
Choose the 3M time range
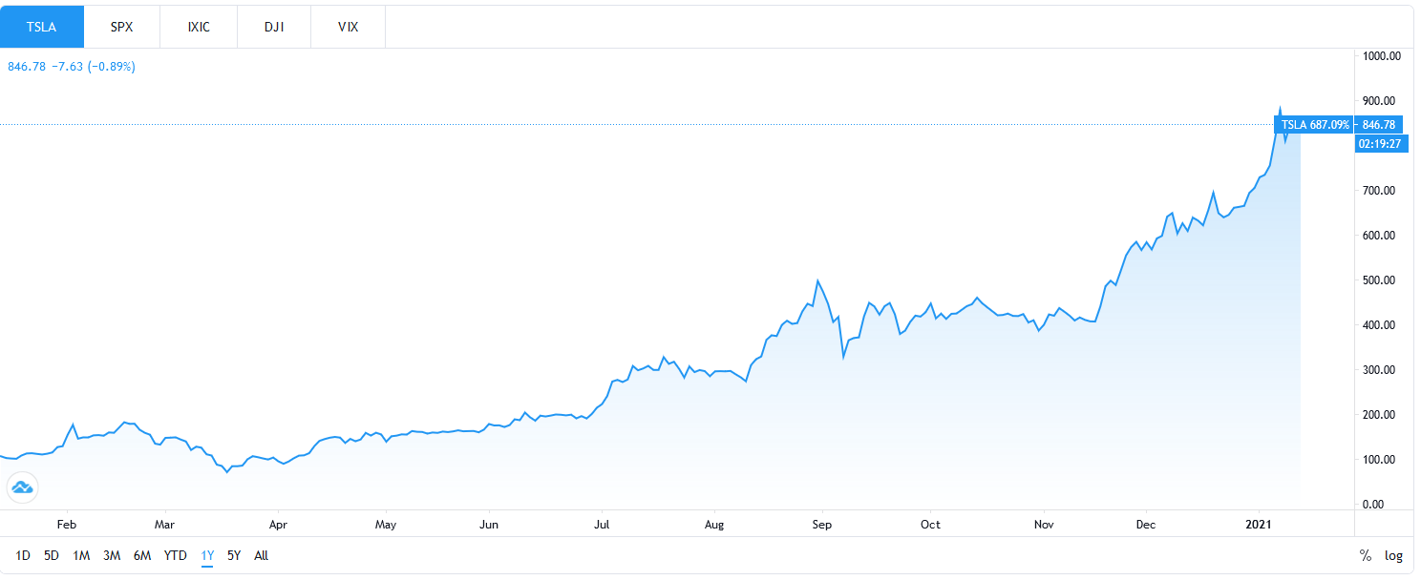pyautogui.click(x=112, y=555)
